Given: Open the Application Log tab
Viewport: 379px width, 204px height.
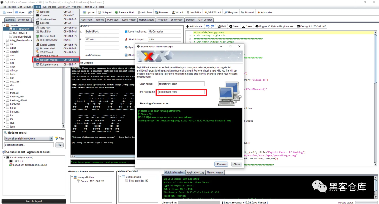Looking at the screenshot, I should [x=195, y=172].
